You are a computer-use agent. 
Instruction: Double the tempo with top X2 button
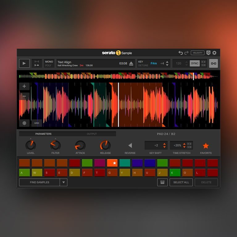coord(203,62)
